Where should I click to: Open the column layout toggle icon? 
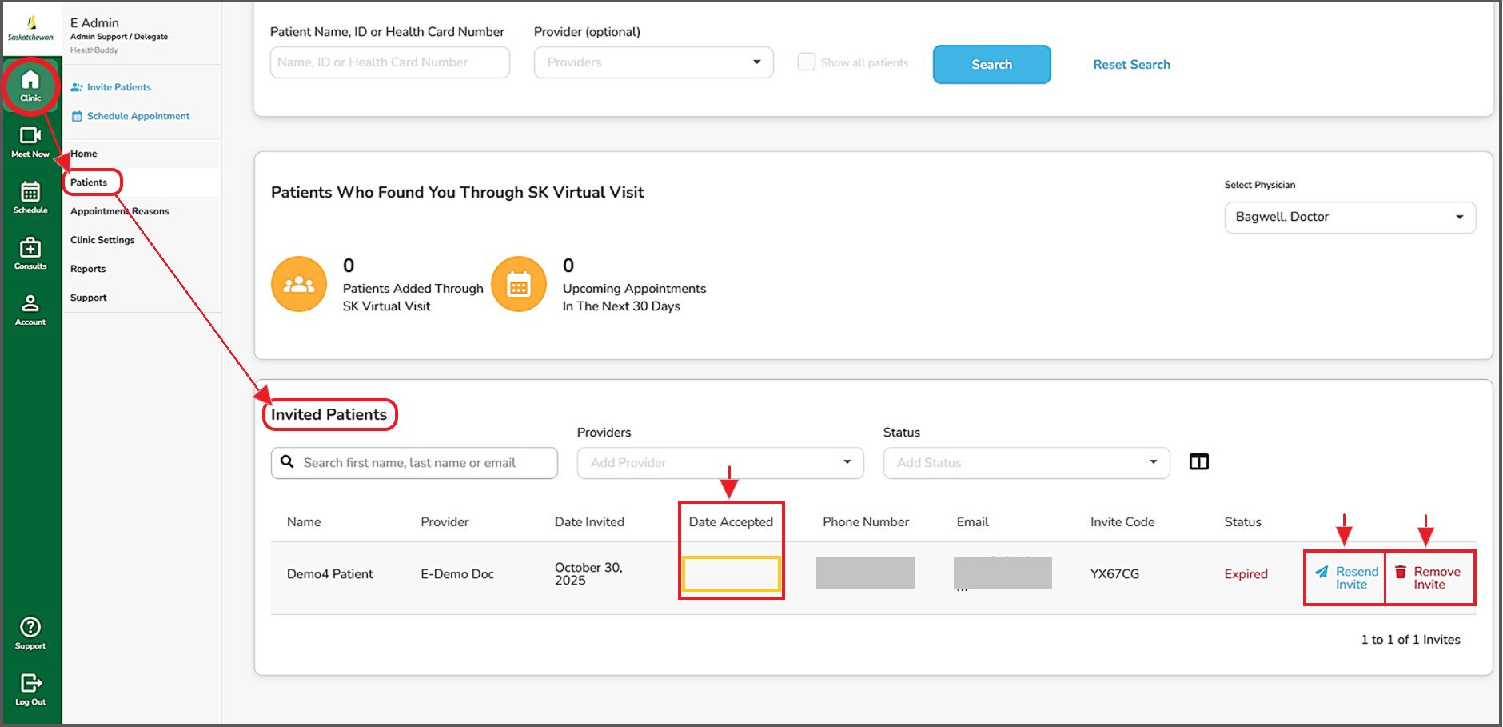pos(1198,462)
